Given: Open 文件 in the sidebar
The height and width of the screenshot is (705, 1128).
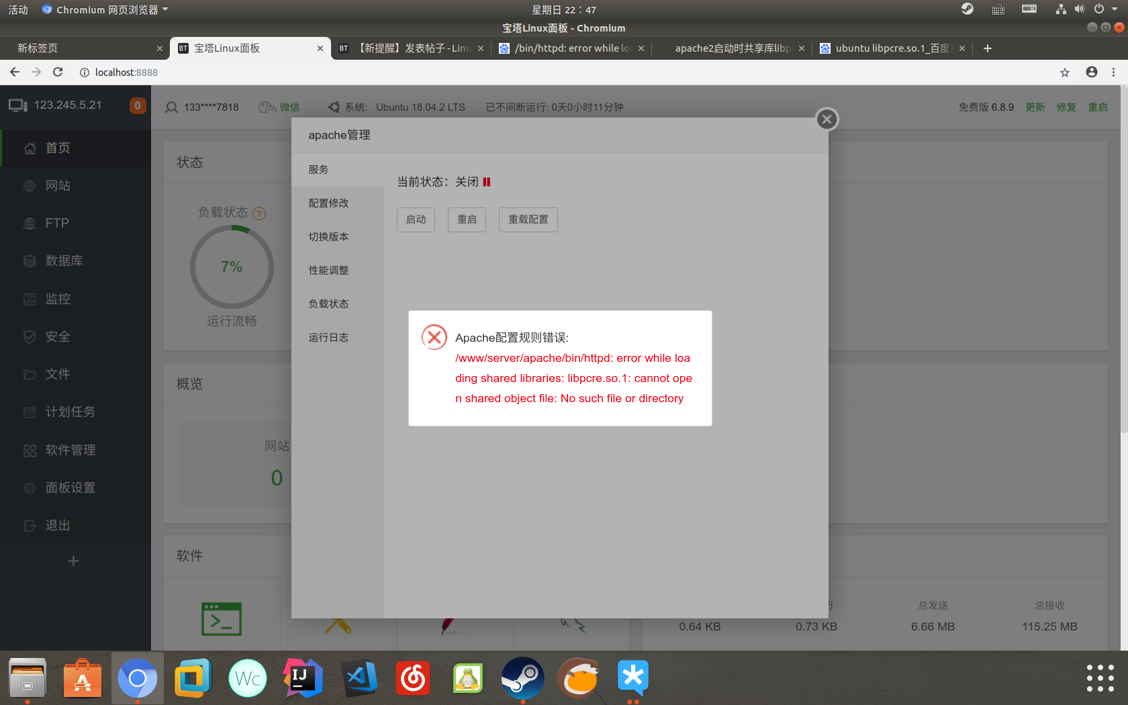Looking at the screenshot, I should click(x=75, y=374).
